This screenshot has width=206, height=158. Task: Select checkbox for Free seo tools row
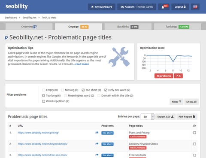(194, 155)
